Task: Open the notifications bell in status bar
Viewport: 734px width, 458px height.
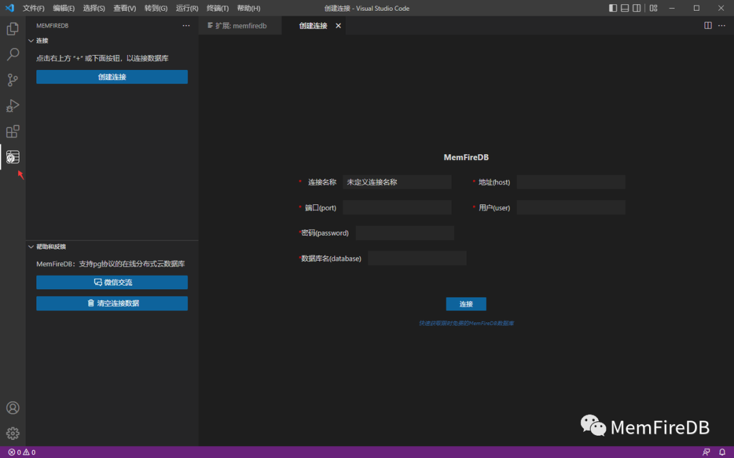Action: 722,452
